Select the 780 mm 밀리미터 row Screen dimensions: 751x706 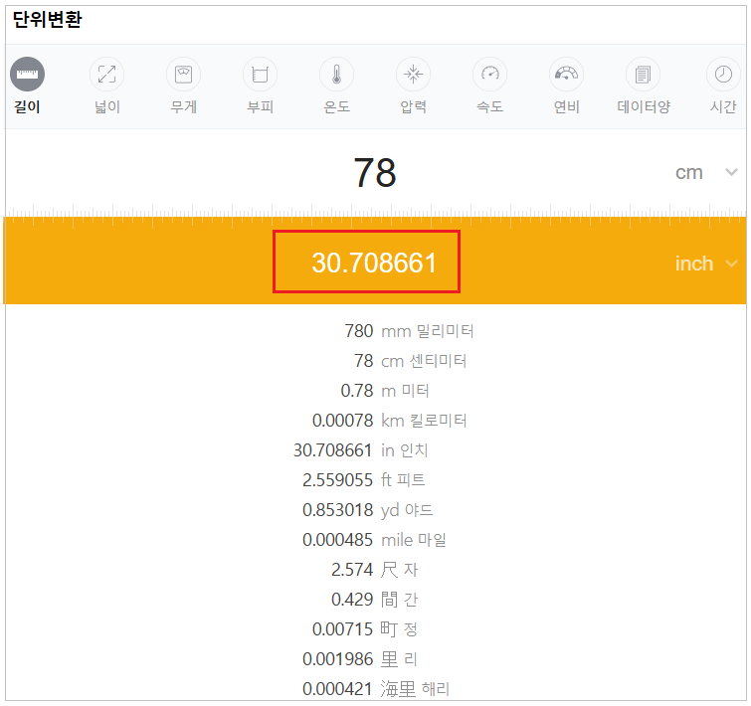[409, 331]
